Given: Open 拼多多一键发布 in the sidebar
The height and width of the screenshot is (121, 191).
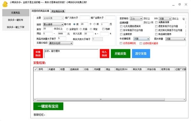Looking at the screenshot, I should click(x=16, y=20).
